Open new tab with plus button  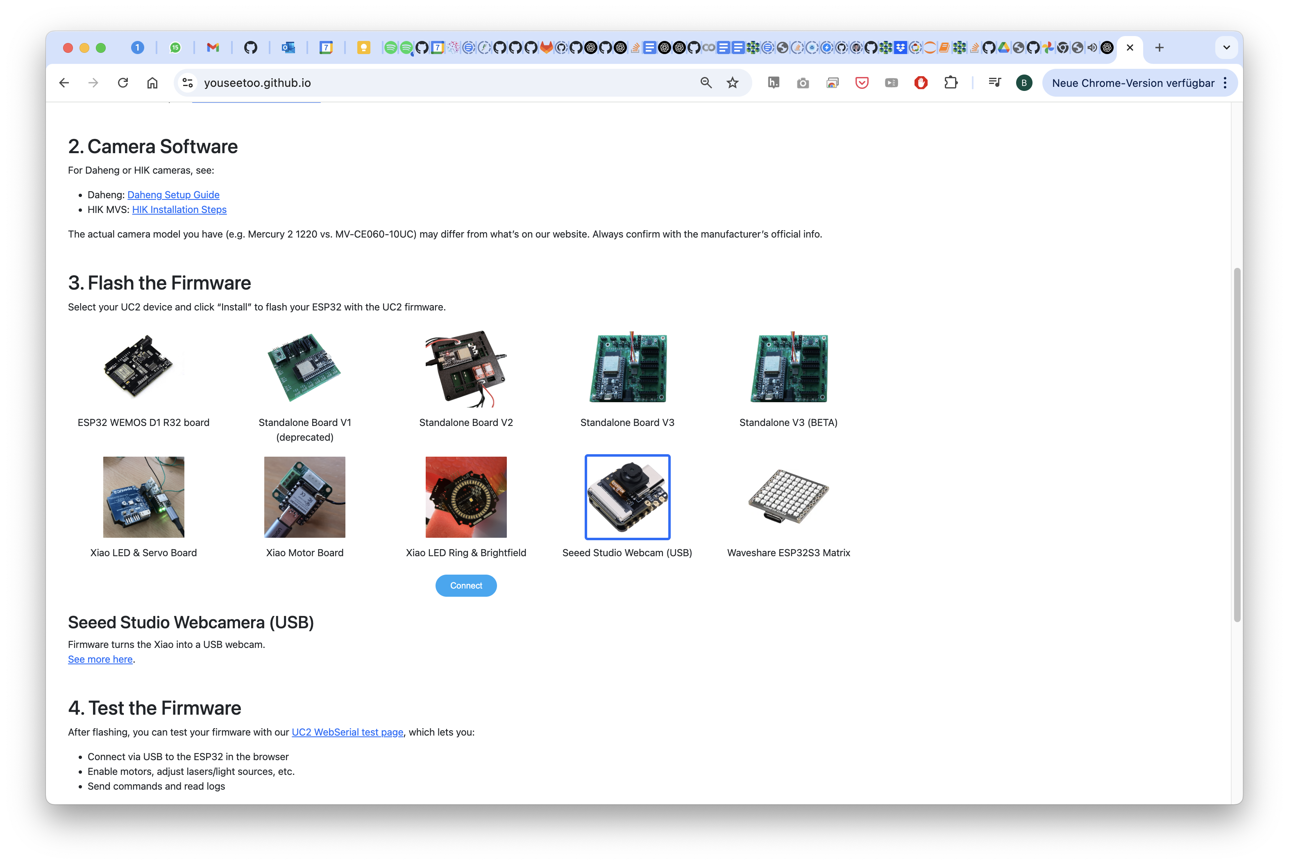(x=1160, y=48)
